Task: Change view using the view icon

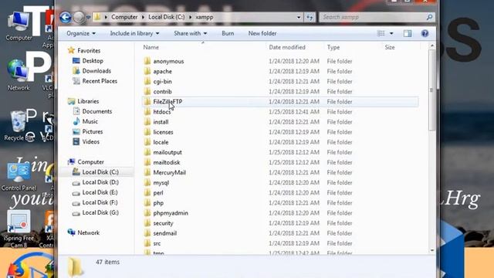Action: pos(381,33)
